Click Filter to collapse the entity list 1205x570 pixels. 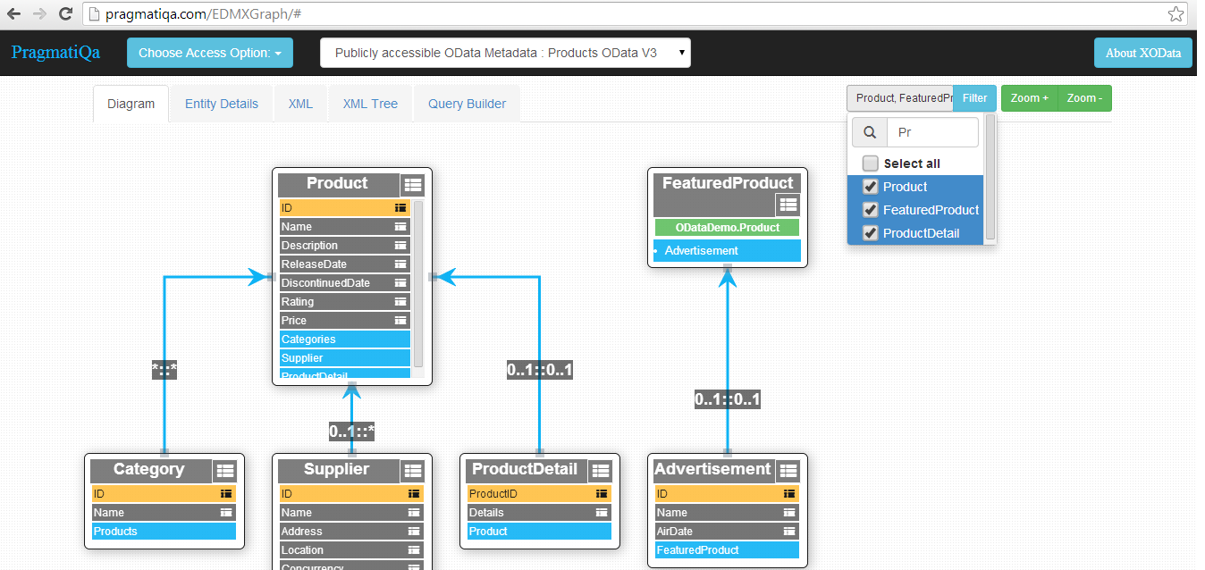973,98
